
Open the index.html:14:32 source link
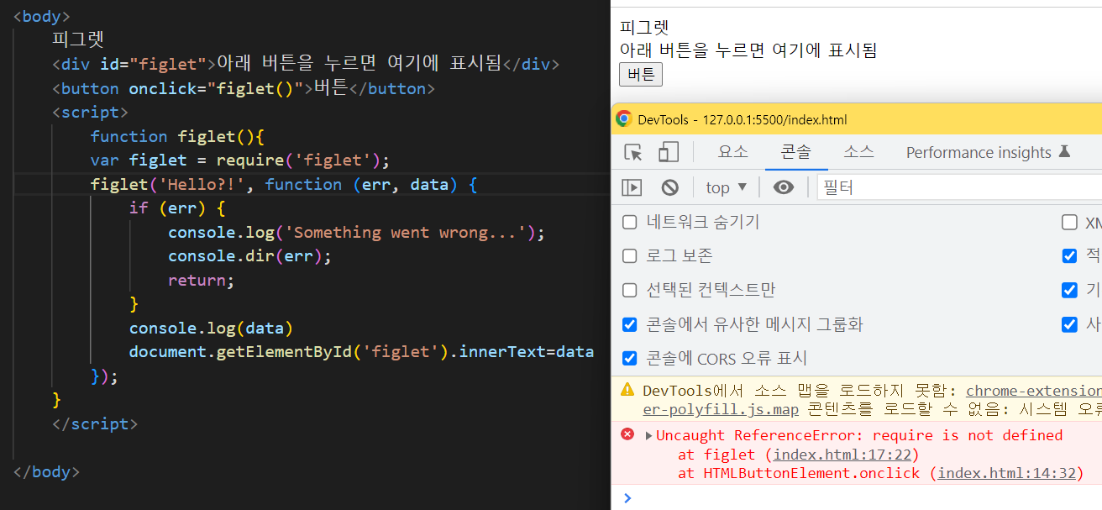(x=1007, y=473)
